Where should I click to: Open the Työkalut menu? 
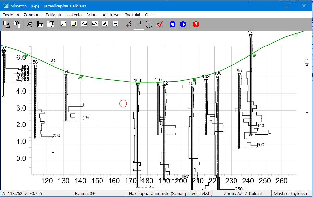click(133, 15)
